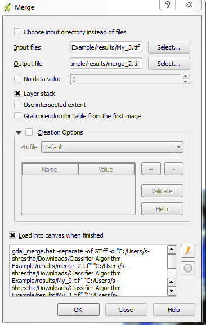The image size is (206, 325).
Task: Click the QGIS Merge window icon
Action: 7,7
